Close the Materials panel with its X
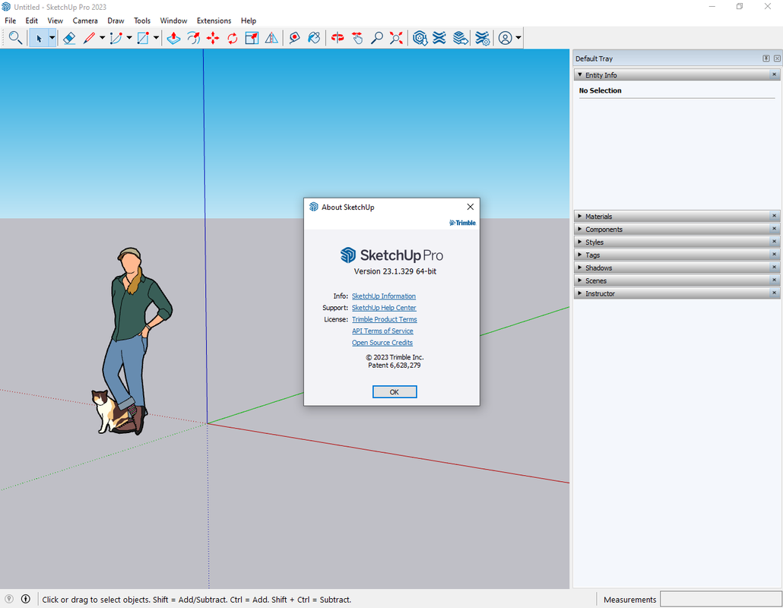Image resolution: width=783 pixels, height=608 pixels. (775, 216)
